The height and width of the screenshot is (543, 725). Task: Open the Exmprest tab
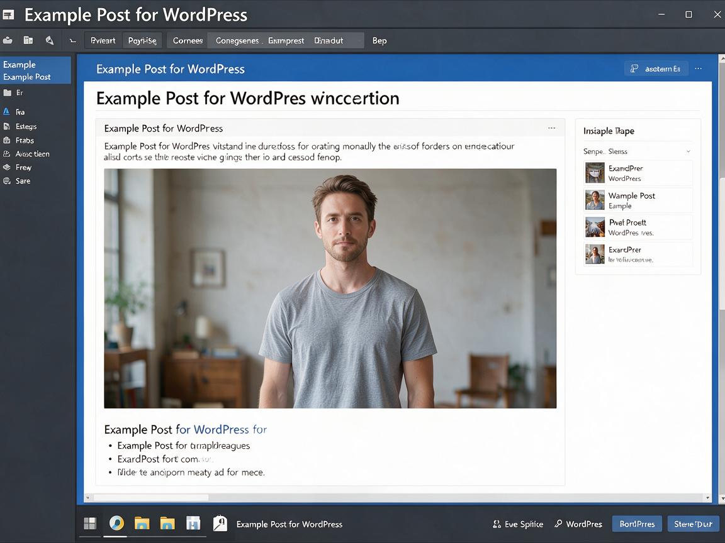tap(286, 41)
